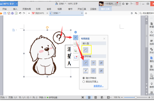
Task: Click the vertical scrollbar up arrow
Action: click(x=147, y=20)
